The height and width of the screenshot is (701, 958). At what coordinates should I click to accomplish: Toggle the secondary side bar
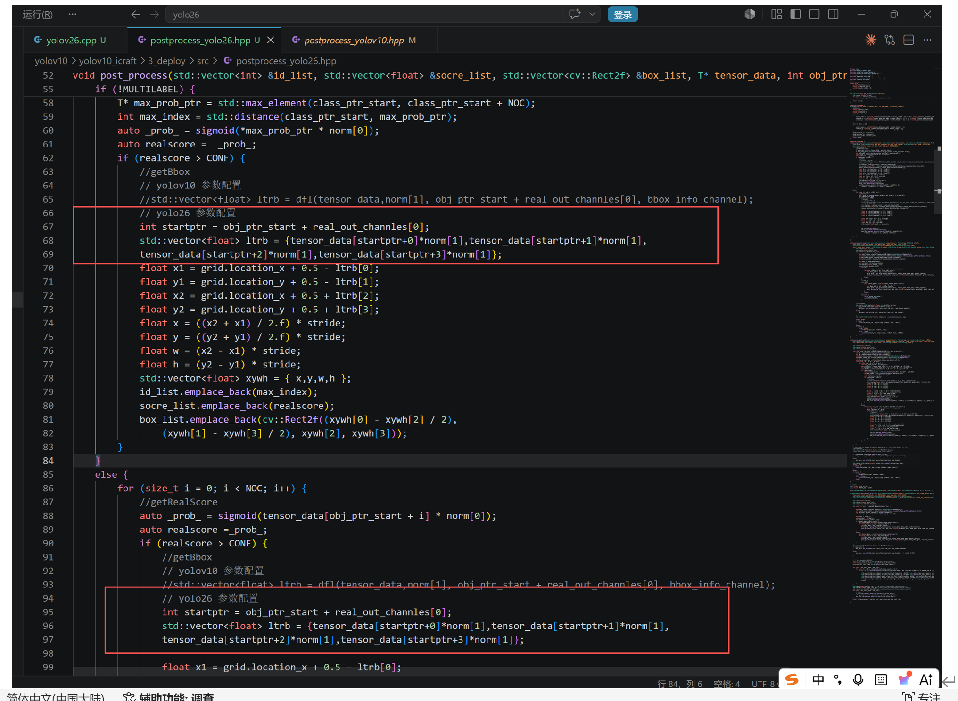point(833,15)
